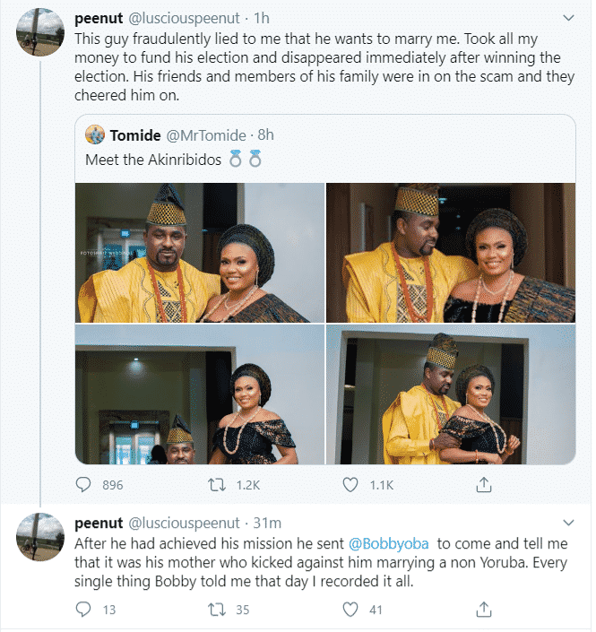Reply to the tweet with 13 replies

click(83, 610)
